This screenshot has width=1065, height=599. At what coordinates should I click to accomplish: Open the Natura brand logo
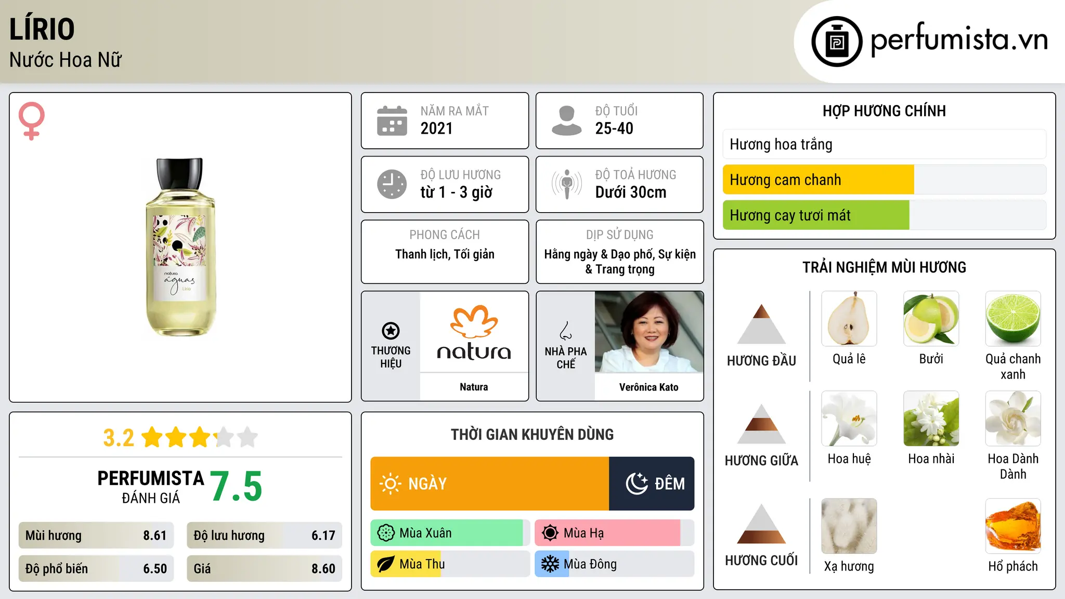point(474,333)
